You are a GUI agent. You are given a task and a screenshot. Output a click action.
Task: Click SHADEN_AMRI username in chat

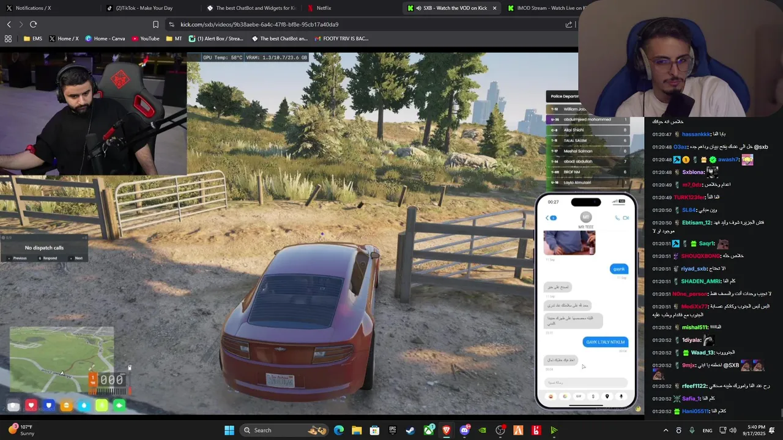click(x=701, y=281)
